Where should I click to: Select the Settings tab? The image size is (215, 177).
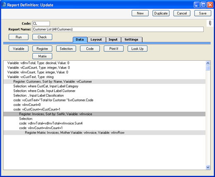tap(132, 39)
